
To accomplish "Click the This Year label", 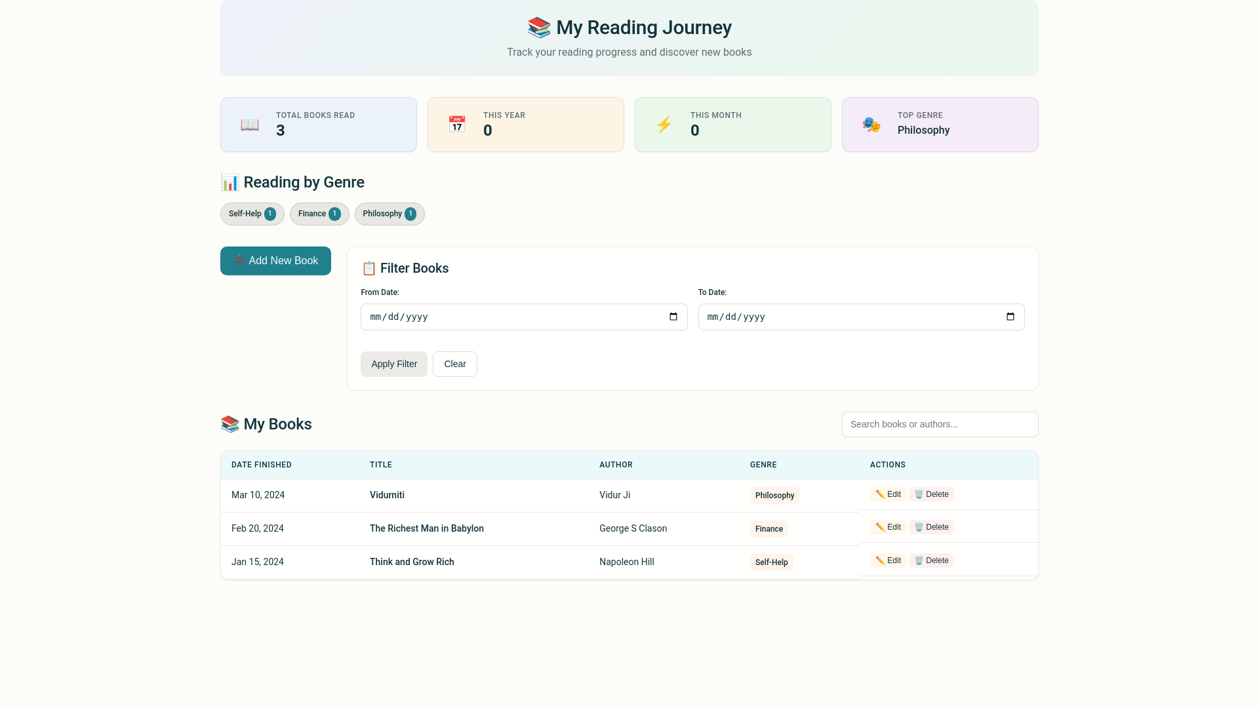I will (504, 115).
